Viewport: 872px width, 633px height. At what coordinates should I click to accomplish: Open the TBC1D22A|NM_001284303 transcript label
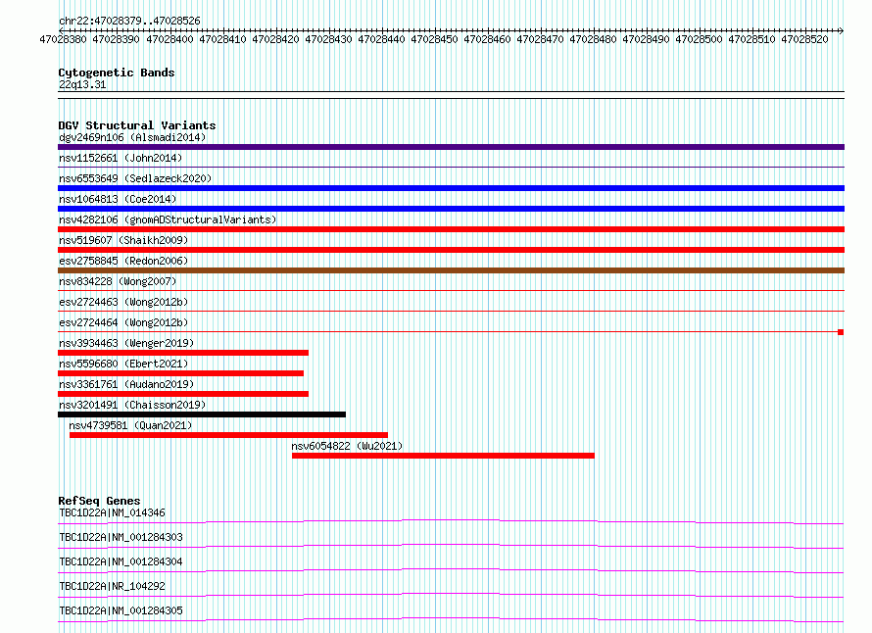click(x=121, y=537)
